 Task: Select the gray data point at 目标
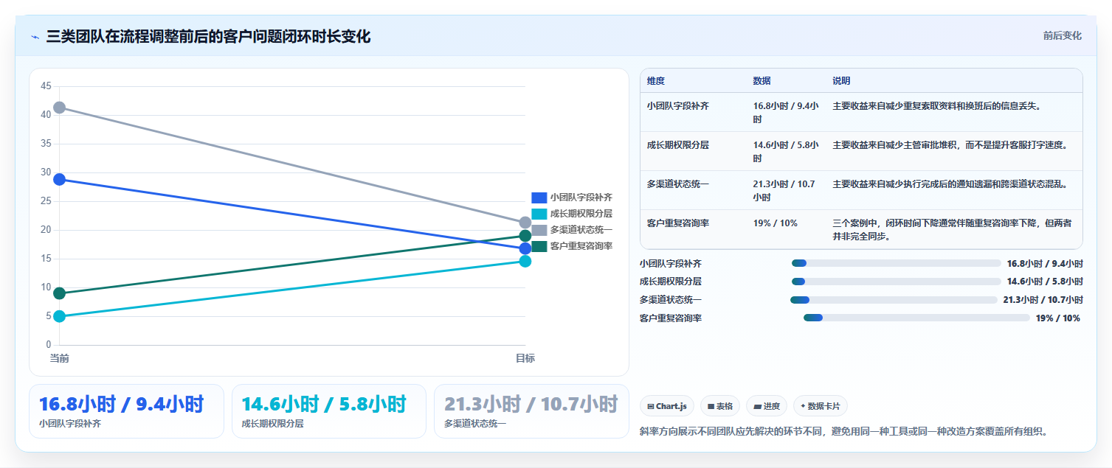525,223
